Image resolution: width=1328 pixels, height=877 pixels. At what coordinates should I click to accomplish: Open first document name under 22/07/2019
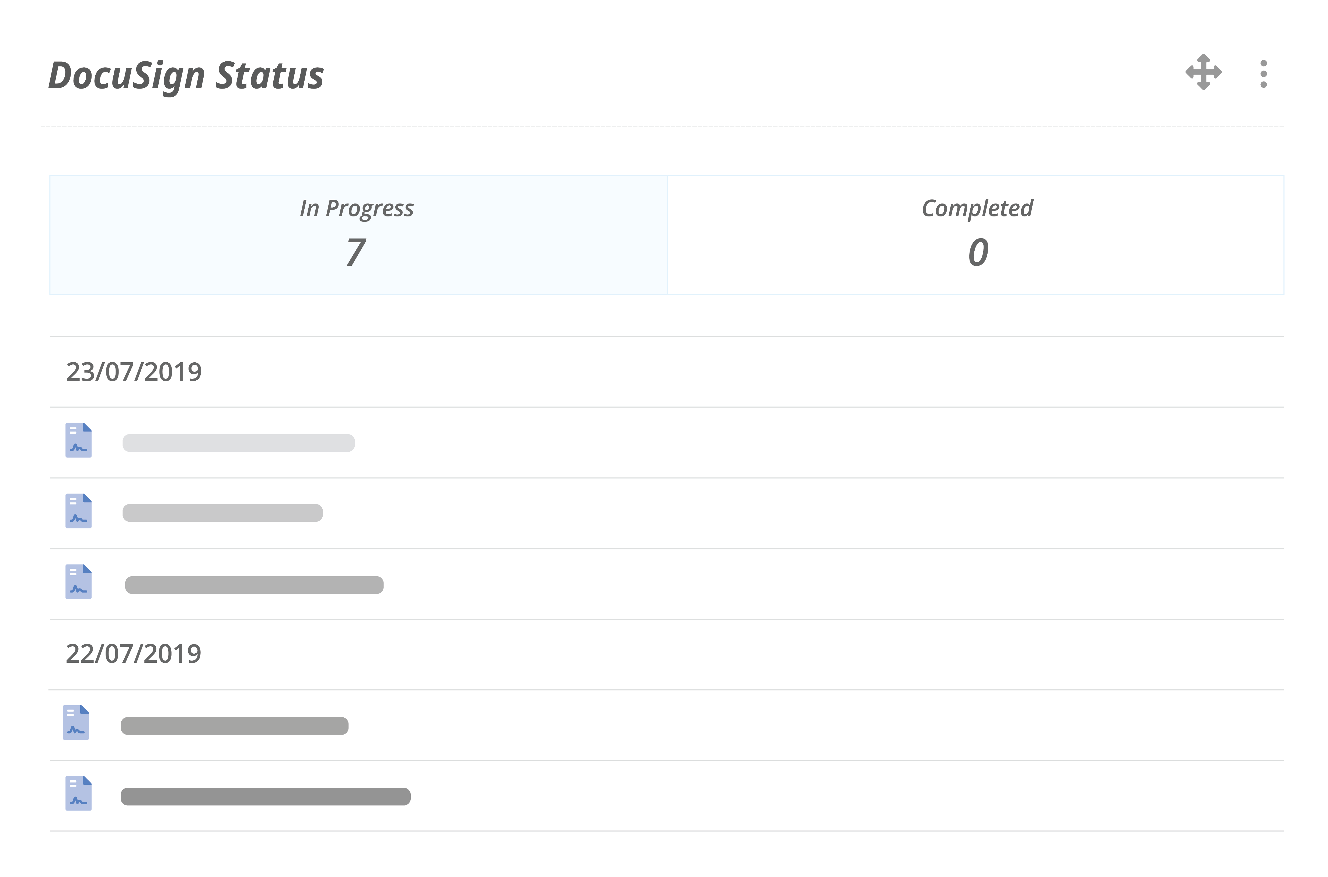pyautogui.click(x=235, y=726)
